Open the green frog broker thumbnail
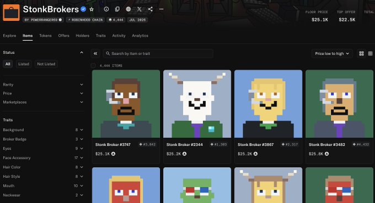Viewport: 375px width, 203px height. [x=197, y=185]
